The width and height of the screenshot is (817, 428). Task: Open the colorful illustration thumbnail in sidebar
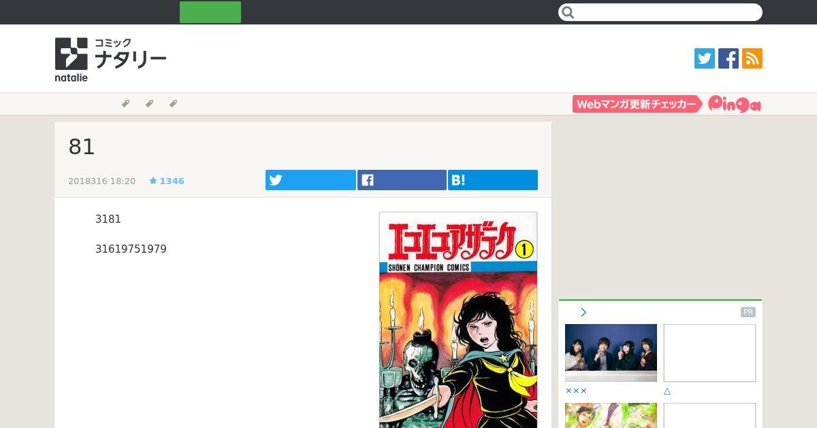pyautogui.click(x=611, y=415)
